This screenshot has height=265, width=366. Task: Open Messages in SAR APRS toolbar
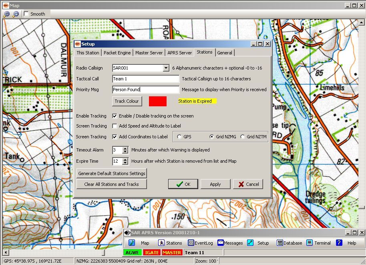click(x=230, y=243)
